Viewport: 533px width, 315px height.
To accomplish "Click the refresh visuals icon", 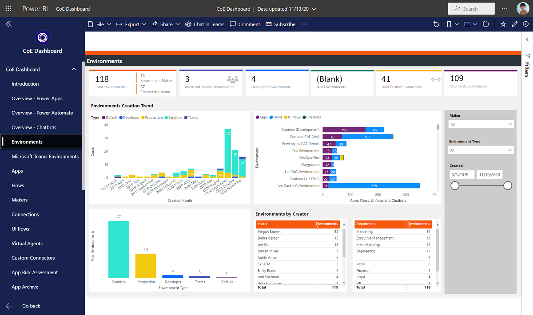I will click(x=486, y=24).
